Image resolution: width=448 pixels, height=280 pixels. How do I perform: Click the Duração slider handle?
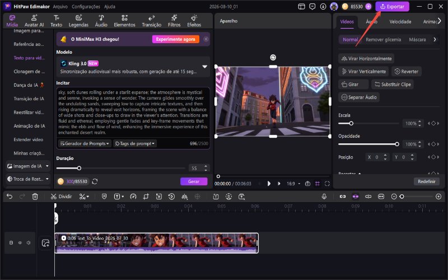click(79, 169)
